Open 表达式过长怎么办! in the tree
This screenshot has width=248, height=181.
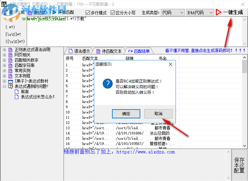(38, 97)
